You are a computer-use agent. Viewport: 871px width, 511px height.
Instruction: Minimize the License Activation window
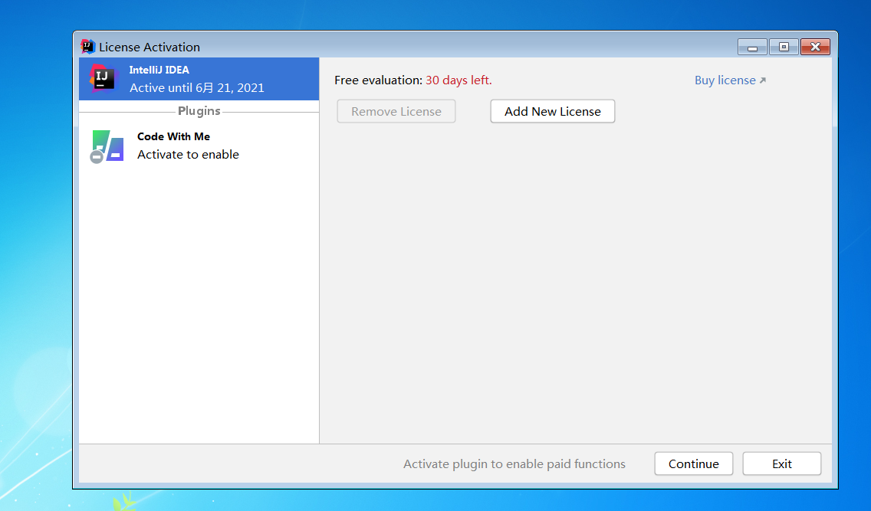coord(752,47)
